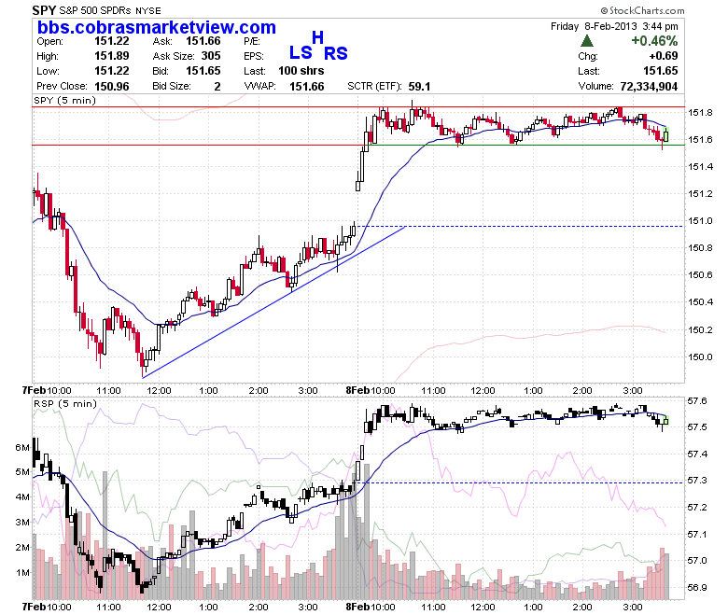Click the 151.4 price axis label
Image resolution: width=728 pixels, height=615 pixels.
700,167
